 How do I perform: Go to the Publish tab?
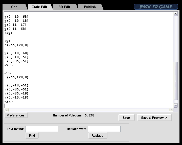coord(90,7)
